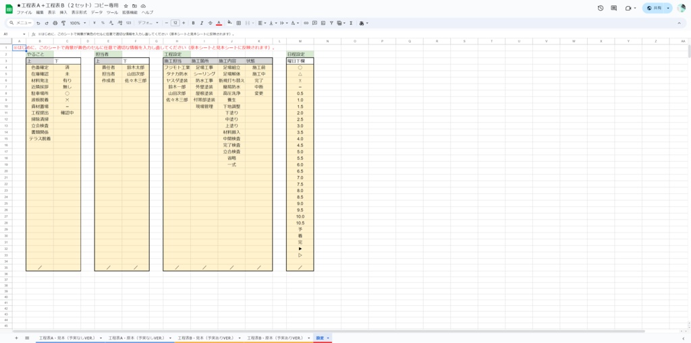This screenshot has width=691, height=343.
Task: Apply yen currency format
Action: [94, 23]
